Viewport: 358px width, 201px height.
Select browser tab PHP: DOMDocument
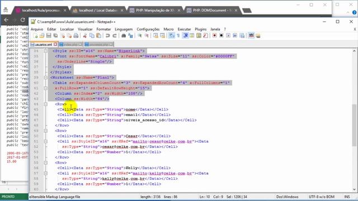pyautogui.click(x=212, y=11)
